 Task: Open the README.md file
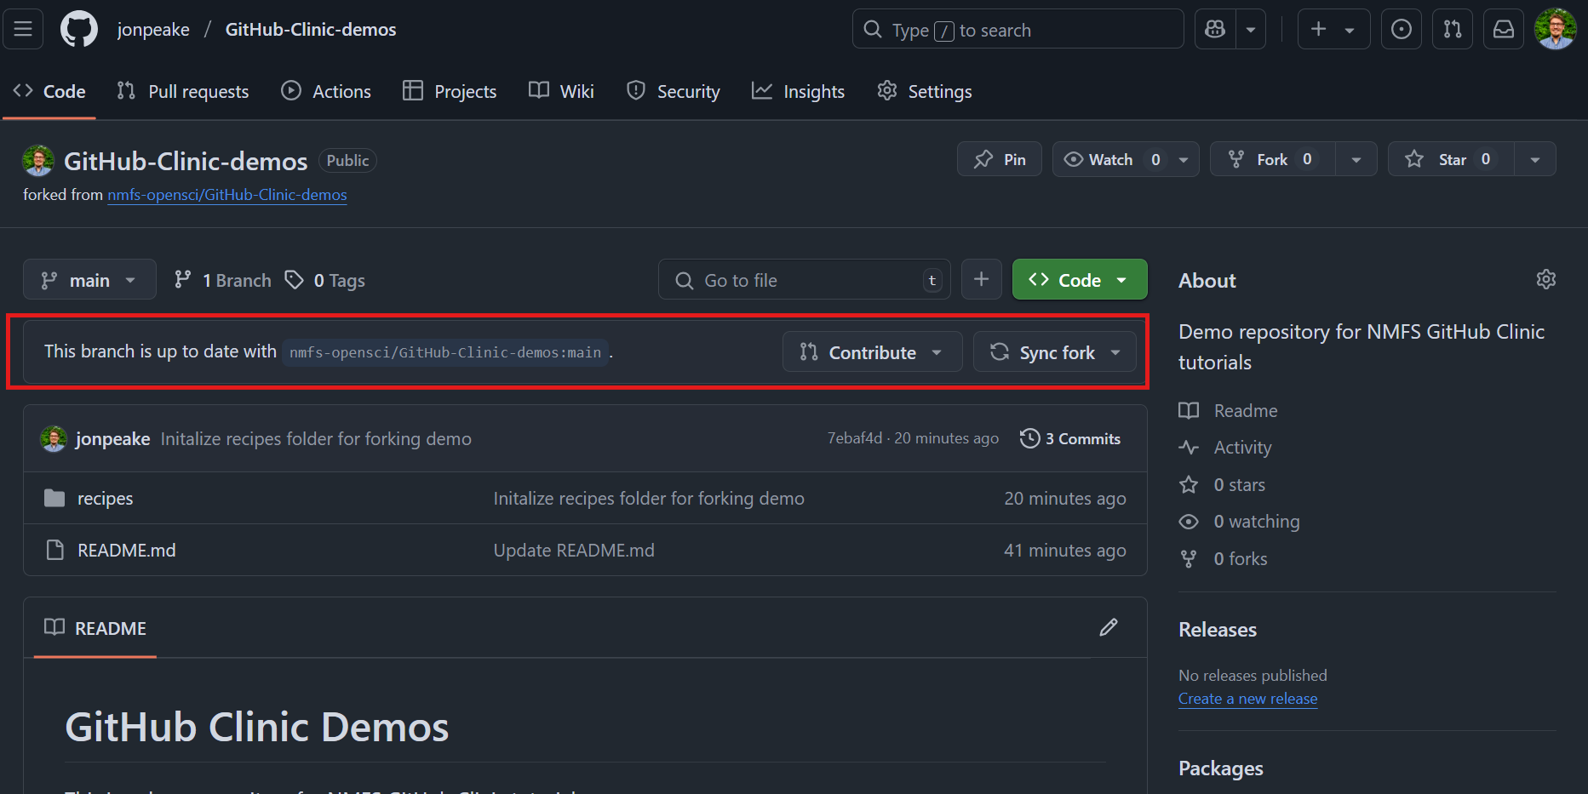(127, 551)
